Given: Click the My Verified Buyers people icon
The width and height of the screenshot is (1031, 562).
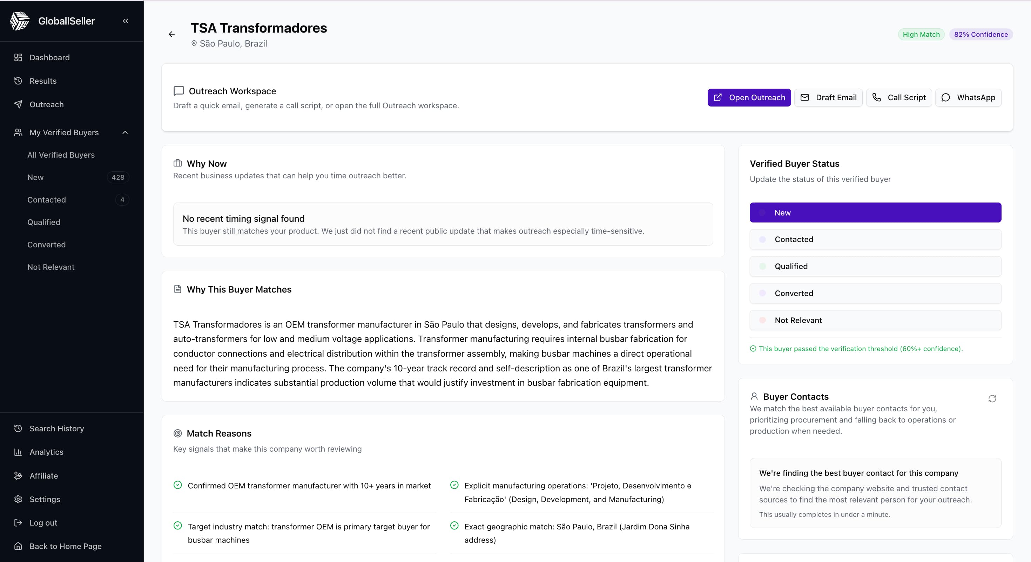Looking at the screenshot, I should coord(18,132).
